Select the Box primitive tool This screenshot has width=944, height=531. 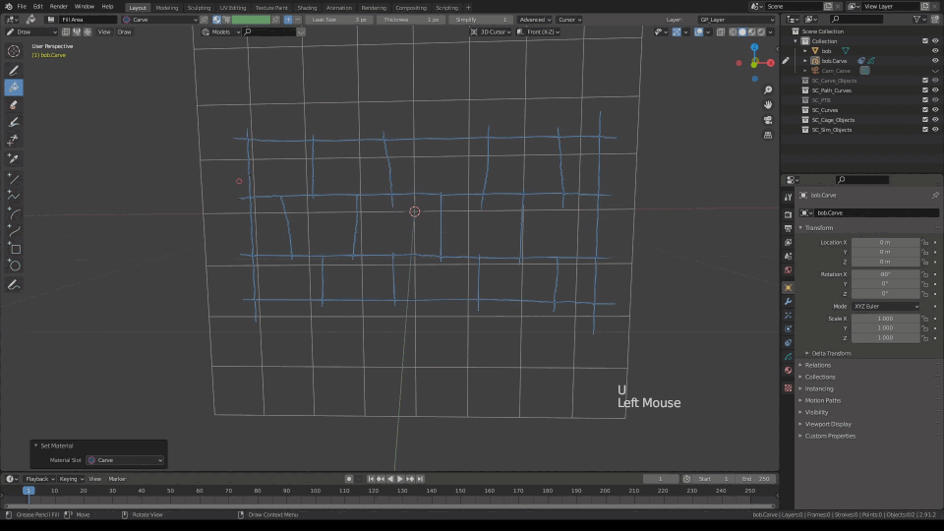coord(14,248)
